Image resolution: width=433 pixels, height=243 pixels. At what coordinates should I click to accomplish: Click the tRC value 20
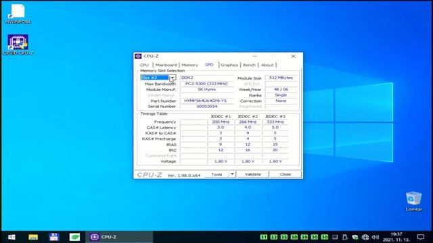pos(275,150)
